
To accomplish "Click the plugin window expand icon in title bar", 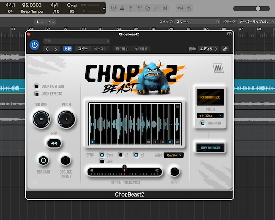I will click(229, 34).
